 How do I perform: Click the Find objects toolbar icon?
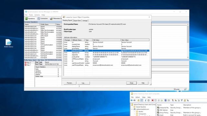(x=185, y=100)
